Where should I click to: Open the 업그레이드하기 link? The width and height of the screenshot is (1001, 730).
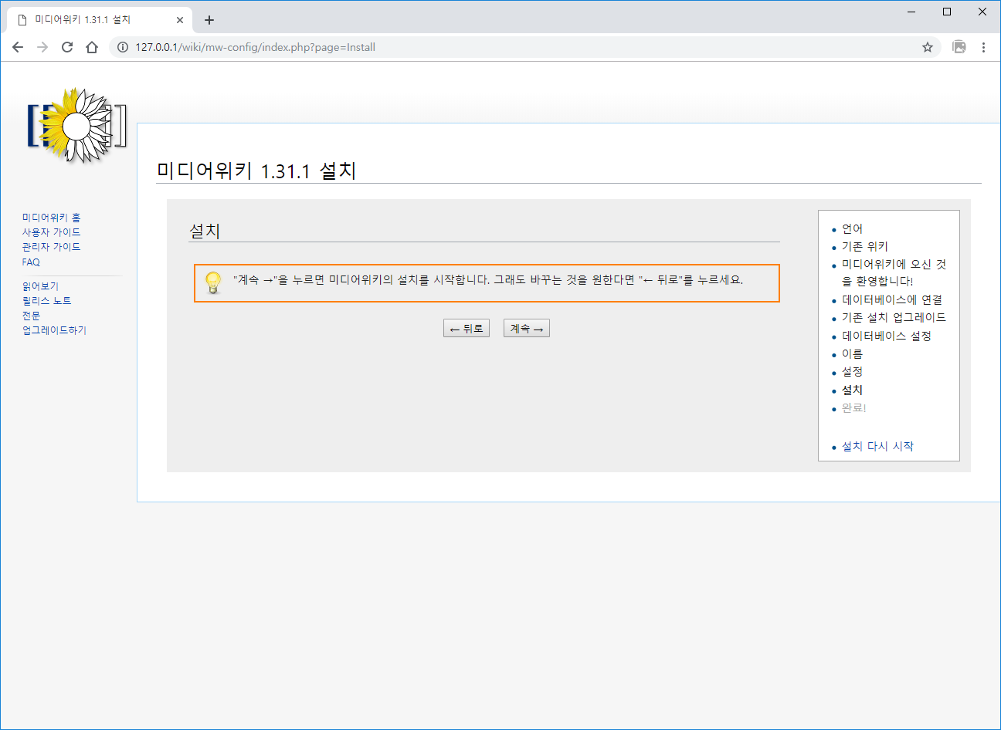click(x=54, y=330)
